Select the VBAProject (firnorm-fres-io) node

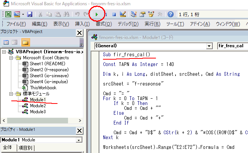click(49, 52)
